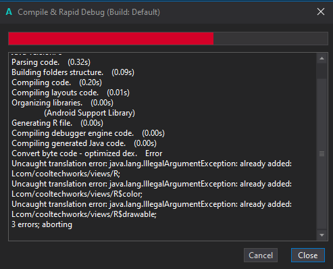
Task: Click the "3 errors; aborting" line
Action: coord(42,224)
